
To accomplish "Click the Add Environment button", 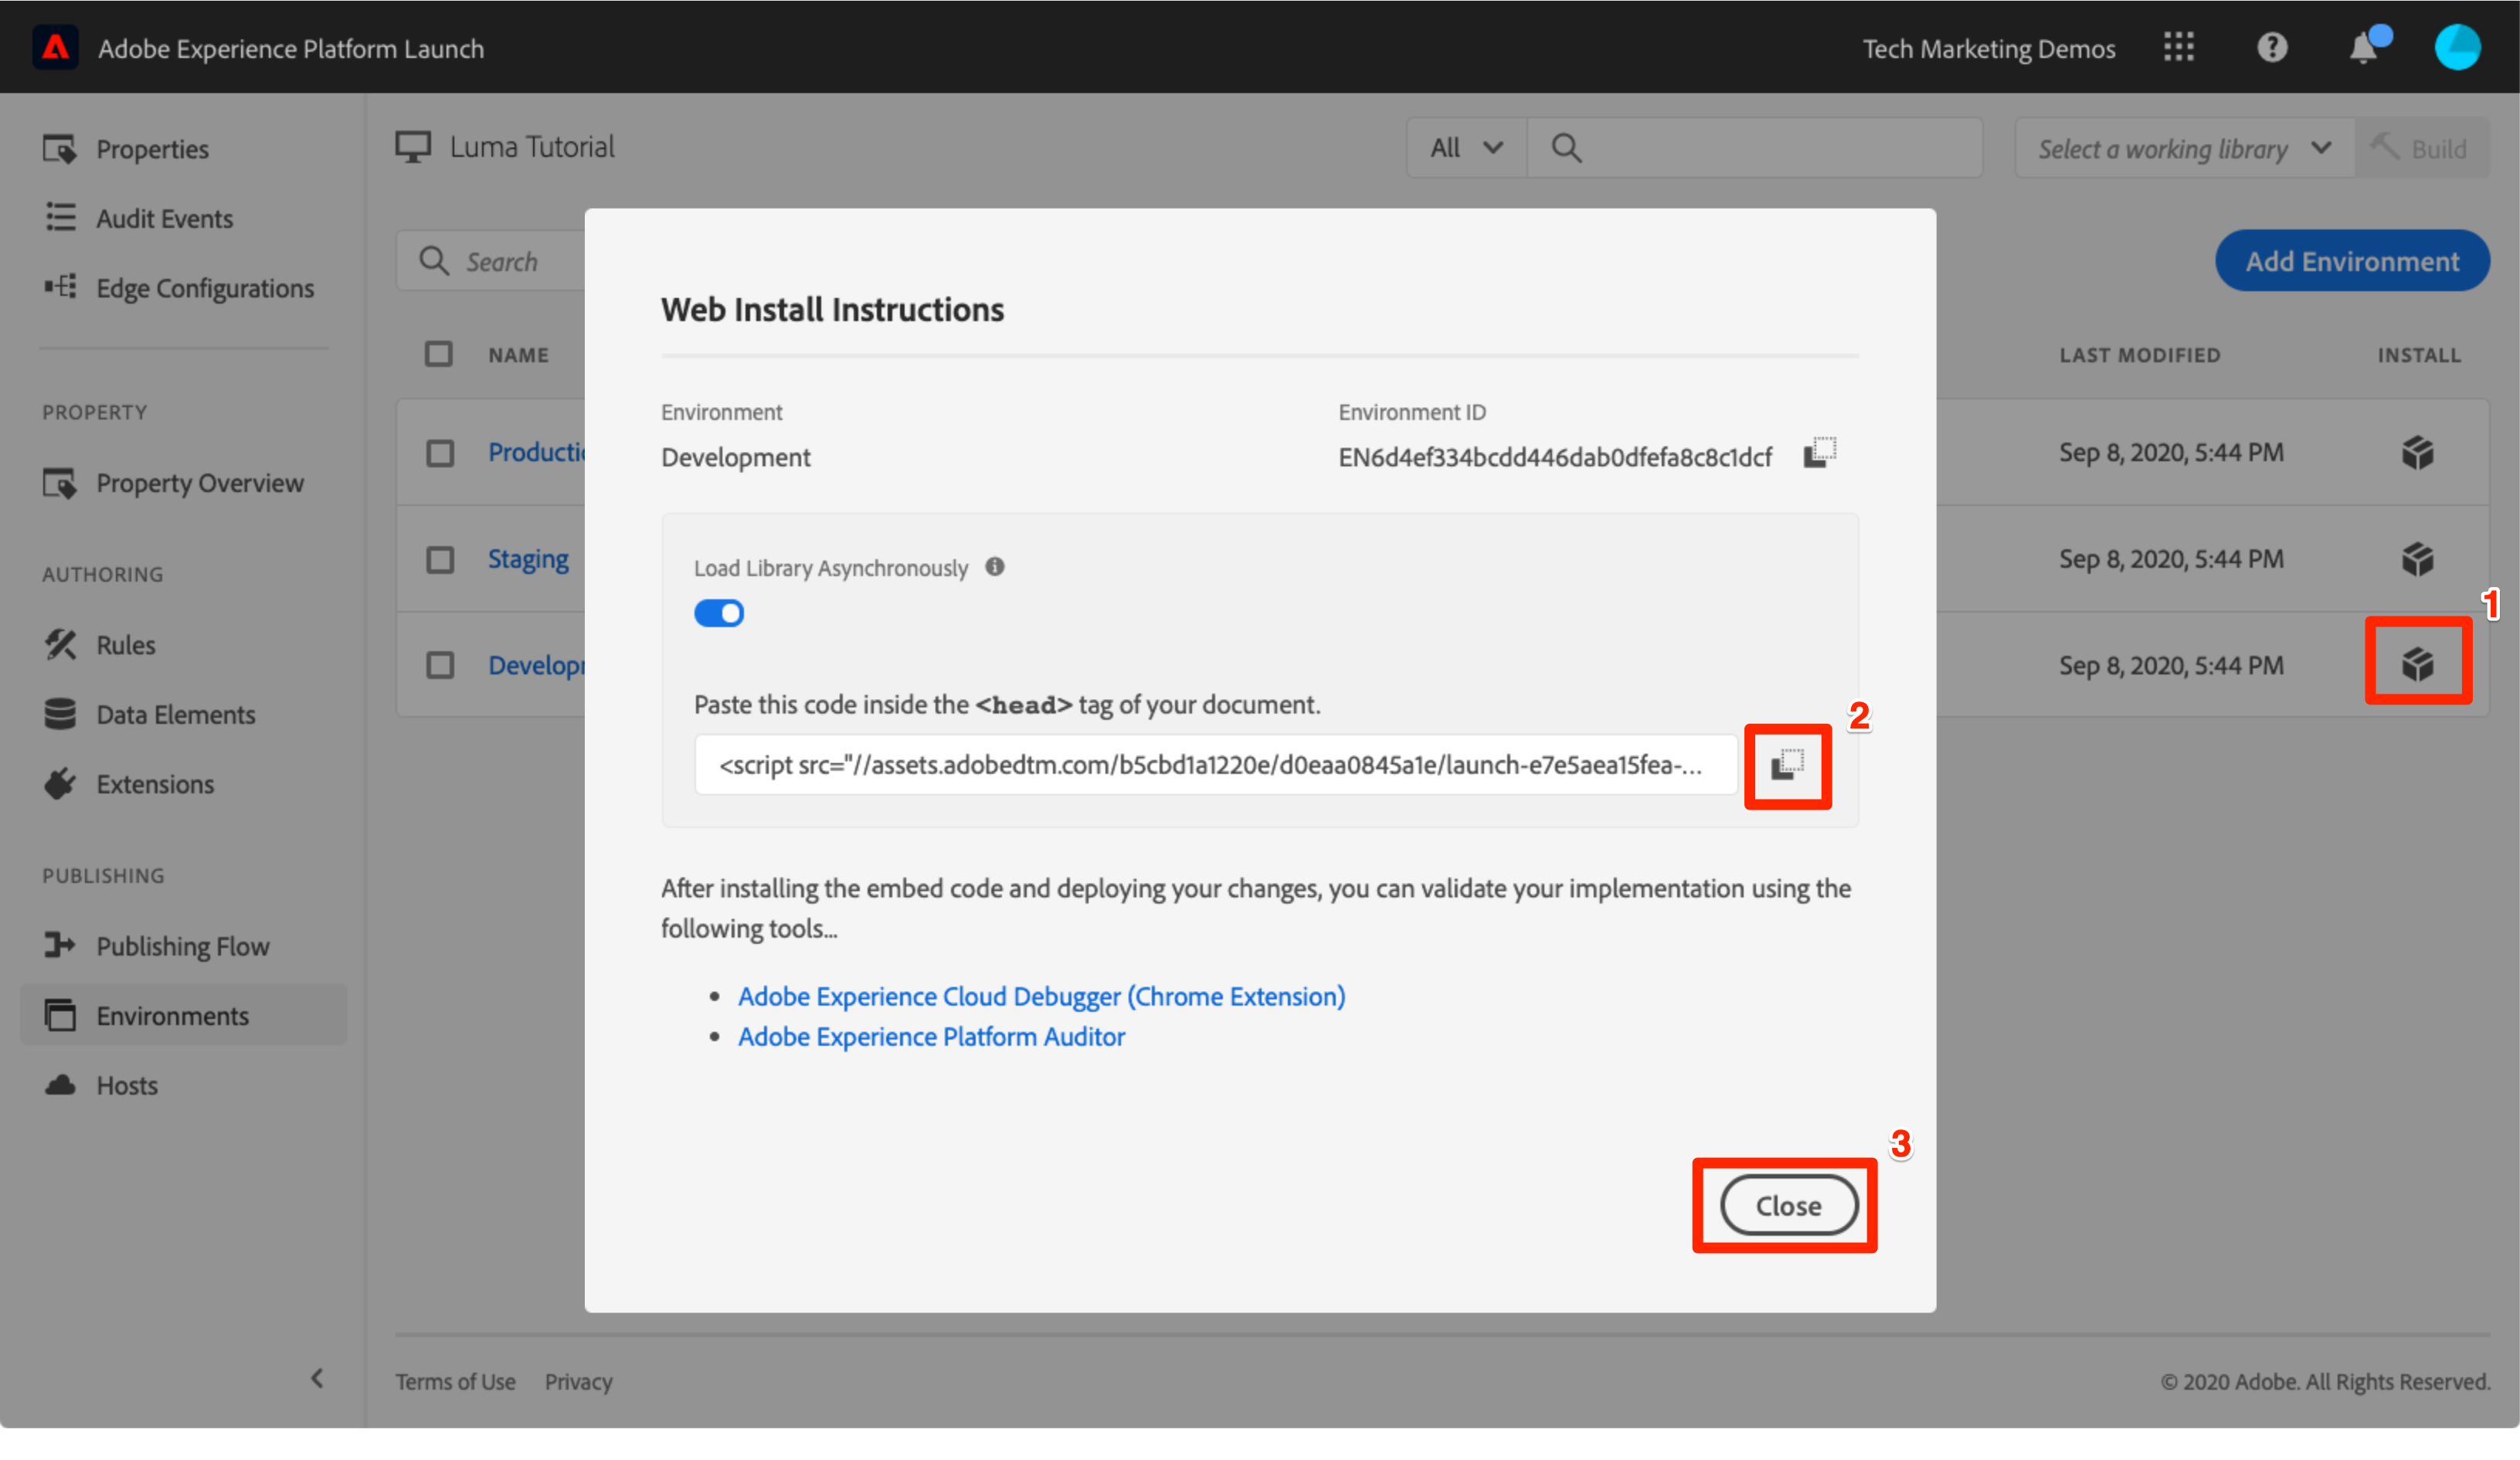I will [2351, 261].
